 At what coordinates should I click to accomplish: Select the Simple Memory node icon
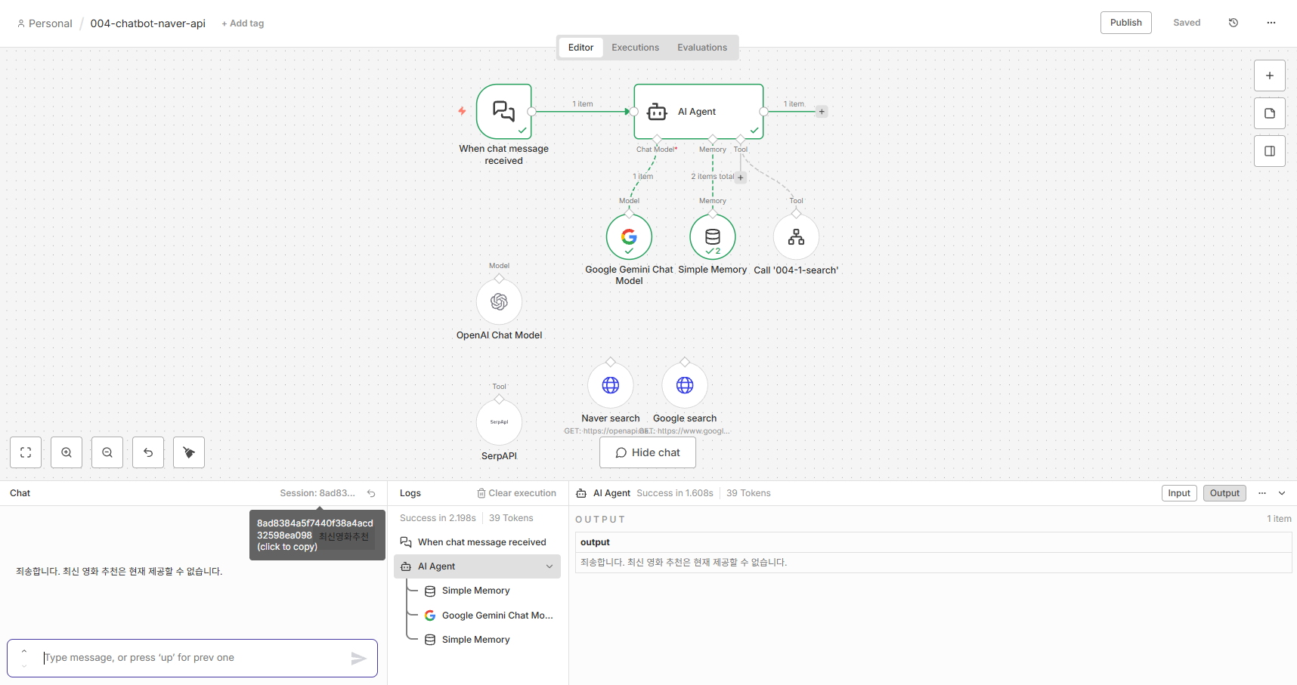712,237
